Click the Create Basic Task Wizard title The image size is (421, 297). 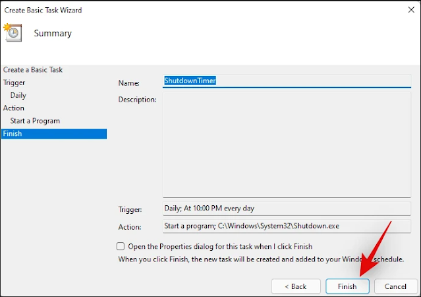(43, 10)
